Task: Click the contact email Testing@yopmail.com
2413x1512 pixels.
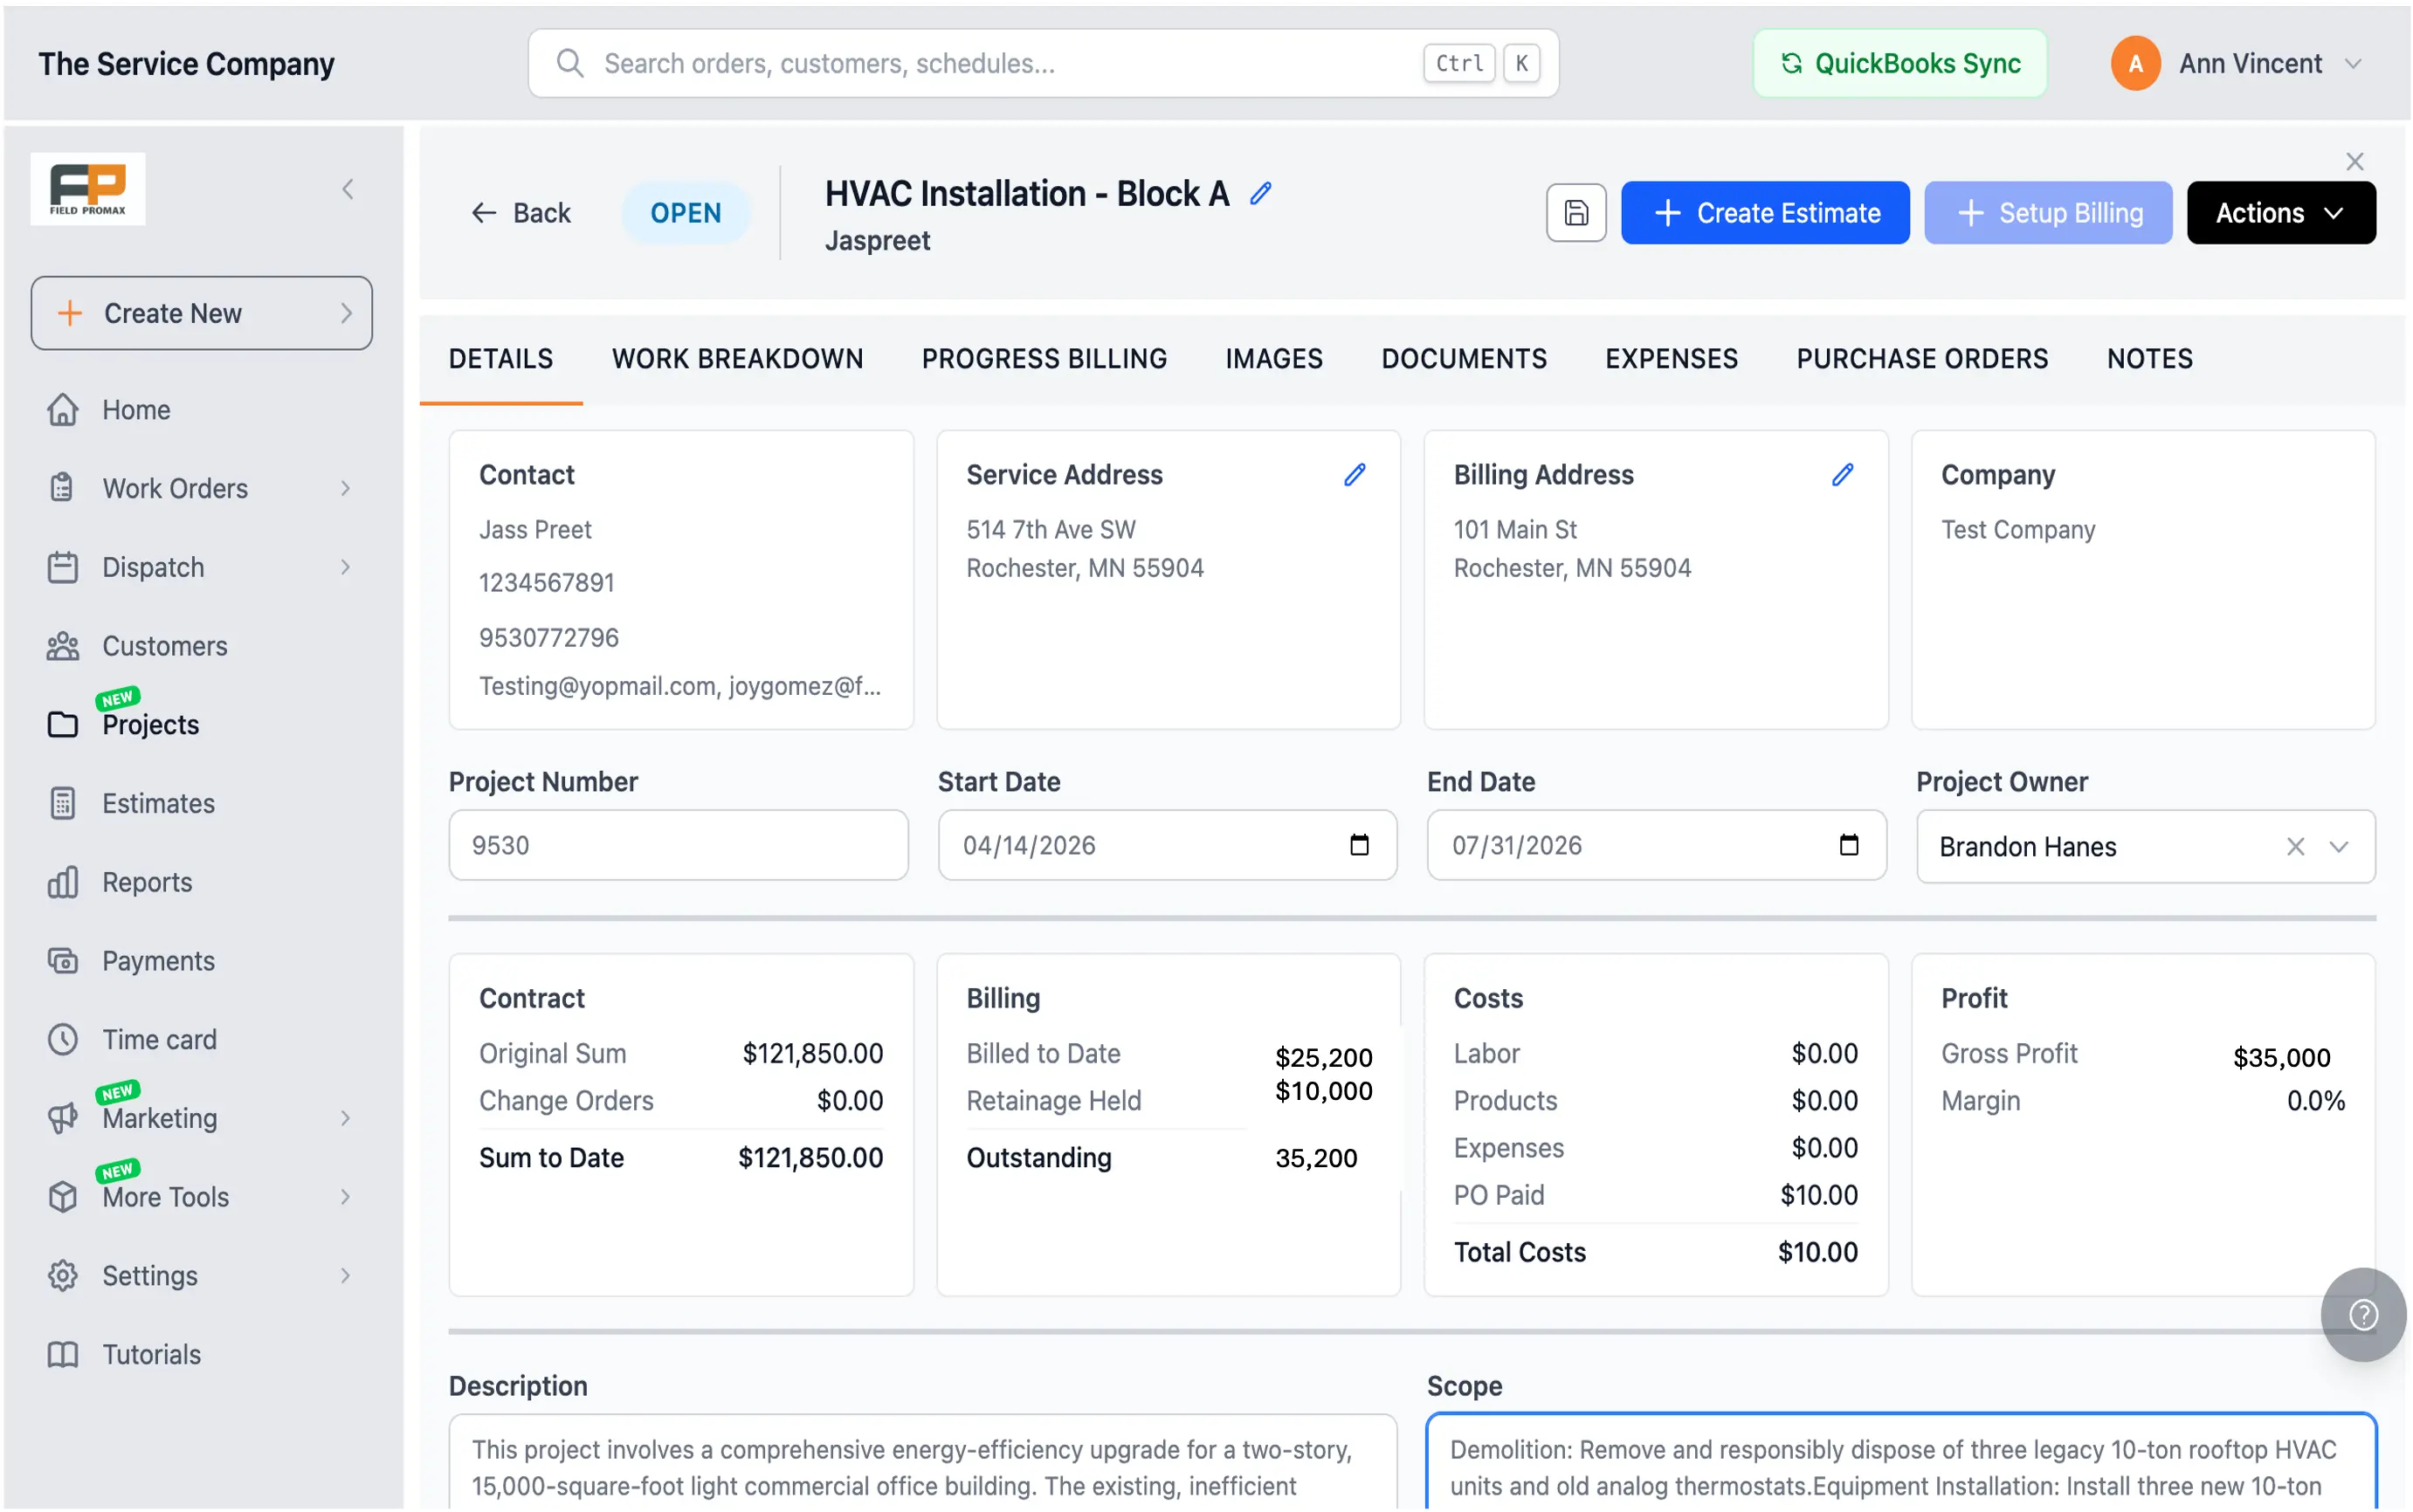Action: pyautogui.click(x=597, y=686)
